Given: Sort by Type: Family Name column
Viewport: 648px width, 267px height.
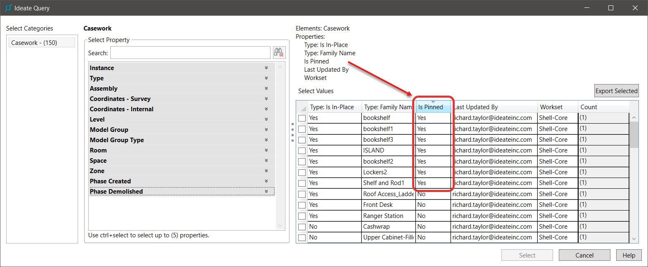Looking at the screenshot, I should click(388, 107).
